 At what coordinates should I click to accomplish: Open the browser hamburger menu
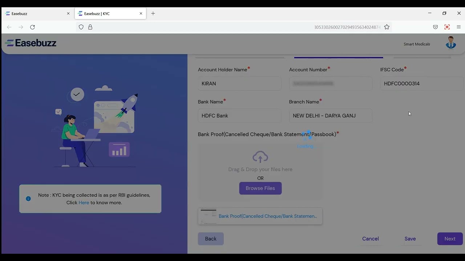coord(458,27)
